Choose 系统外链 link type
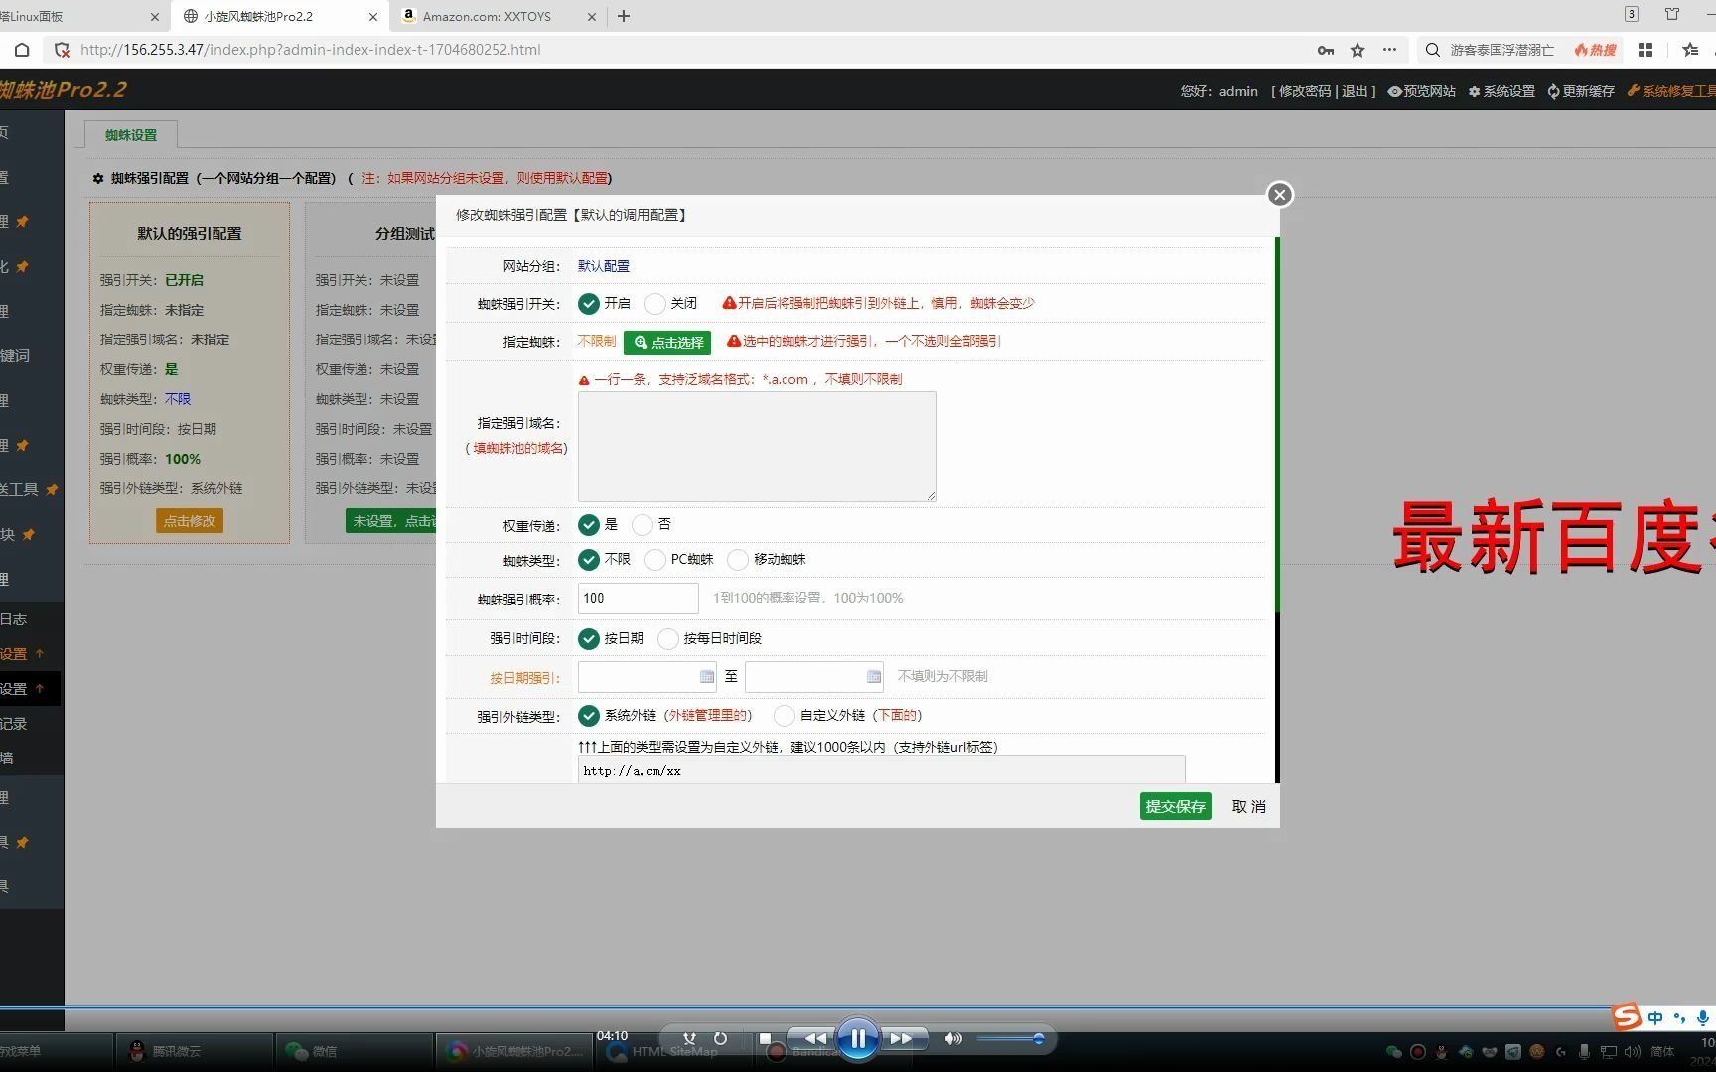The image size is (1716, 1072). pos(589,716)
